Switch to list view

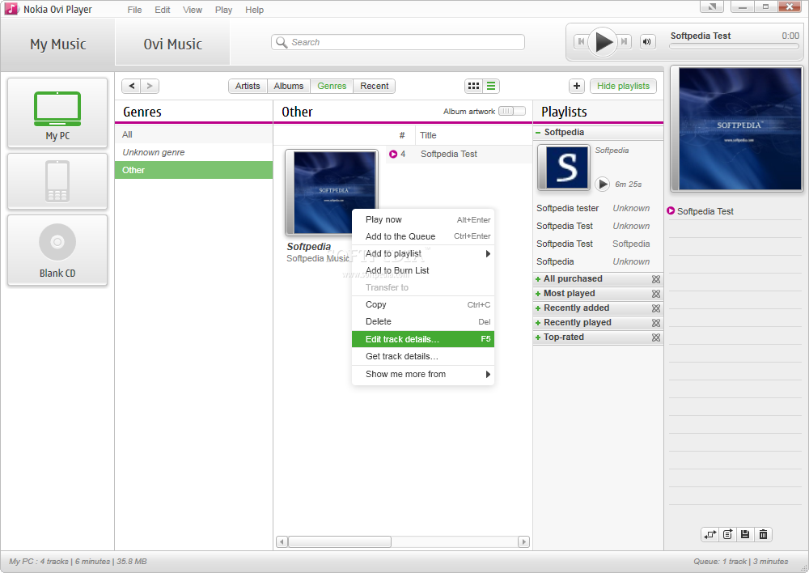click(491, 87)
